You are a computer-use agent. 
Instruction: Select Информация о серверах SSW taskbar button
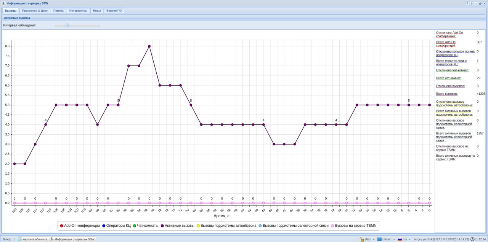pos(72,239)
